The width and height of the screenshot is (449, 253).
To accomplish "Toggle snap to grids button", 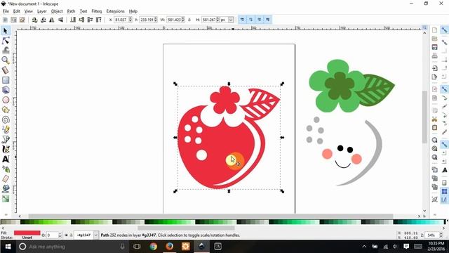I will click(x=444, y=191).
